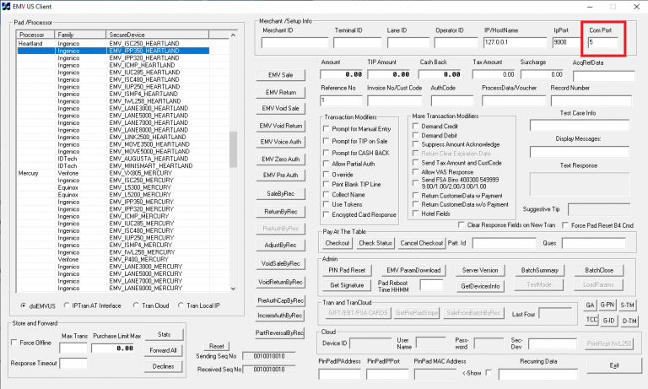Click the IncremAuthByRec button

(281, 316)
